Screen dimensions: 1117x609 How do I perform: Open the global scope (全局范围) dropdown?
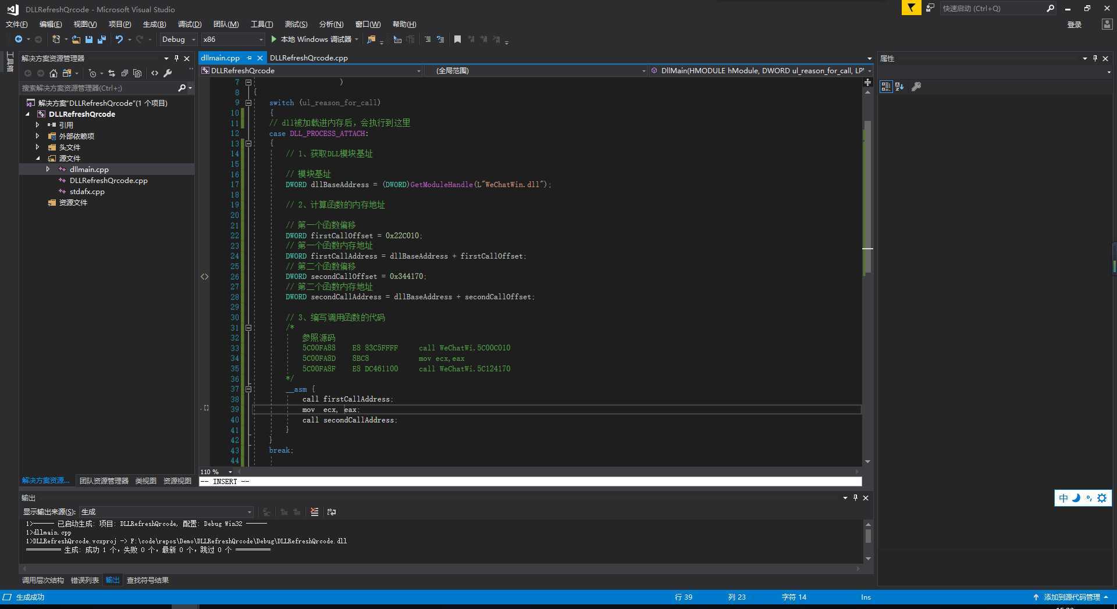(x=536, y=71)
